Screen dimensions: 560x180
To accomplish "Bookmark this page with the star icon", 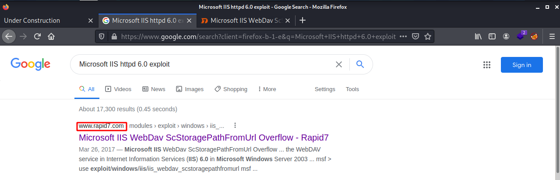I will pos(428,36).
